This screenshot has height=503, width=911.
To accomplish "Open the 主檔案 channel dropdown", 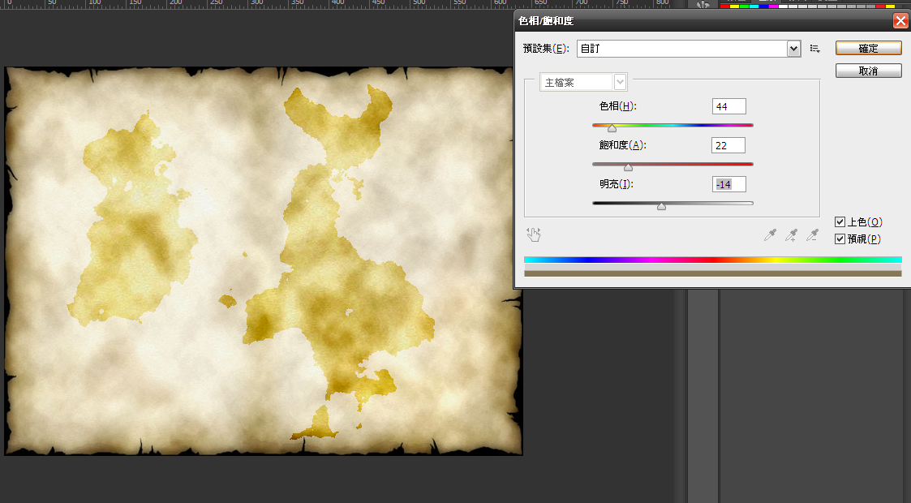I will 620,83.
